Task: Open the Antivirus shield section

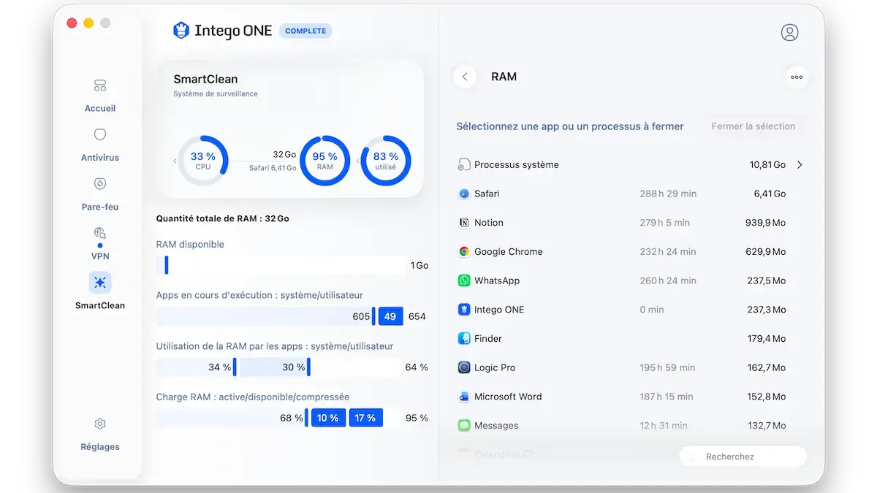Action: click(x=100, y=145)
